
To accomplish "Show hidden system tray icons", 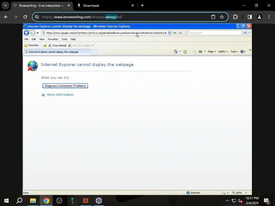I will point(227,201).
